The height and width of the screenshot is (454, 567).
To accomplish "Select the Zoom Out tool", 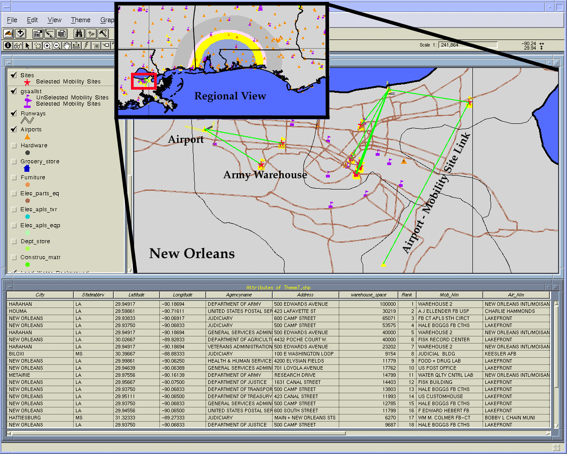I will 57,45.
